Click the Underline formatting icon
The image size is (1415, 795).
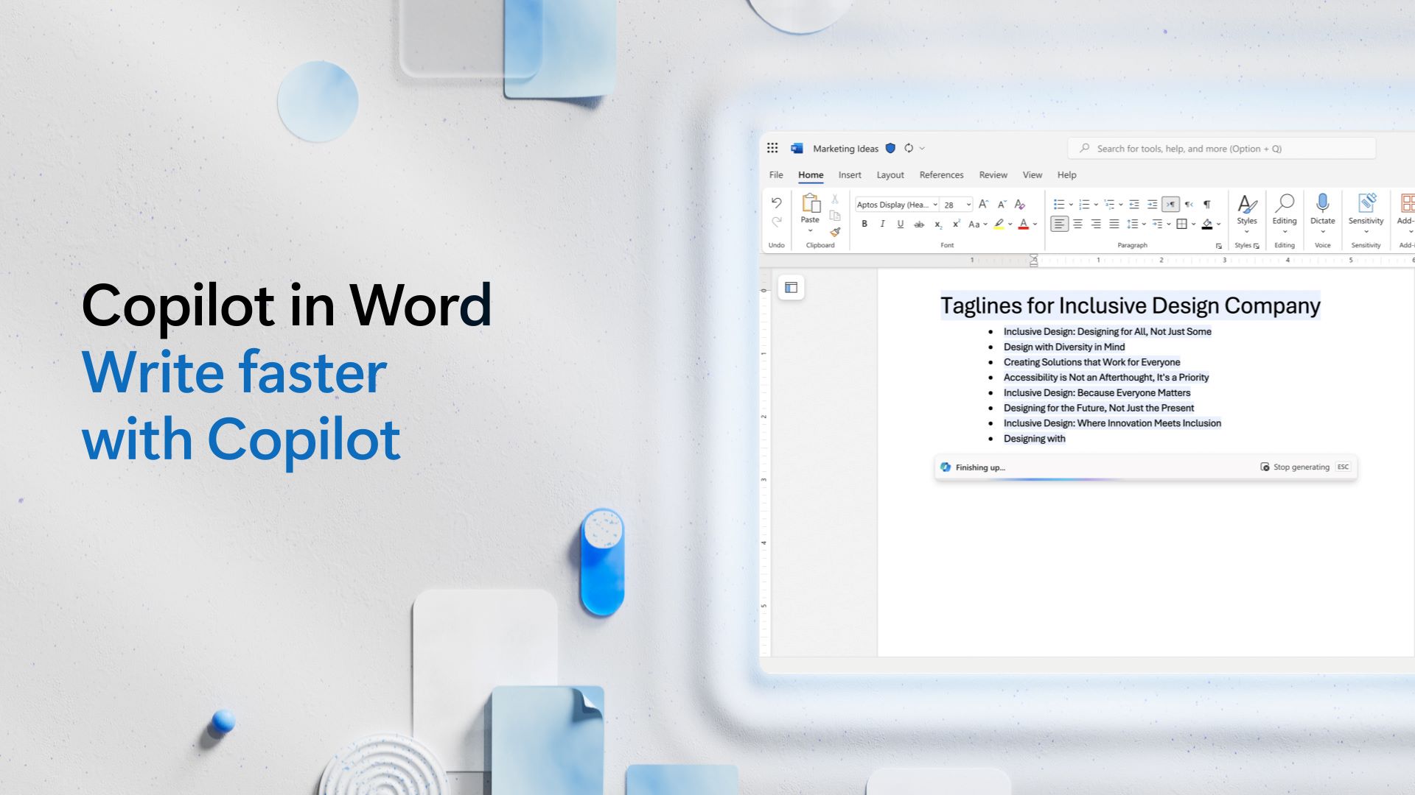click(899, 225)
